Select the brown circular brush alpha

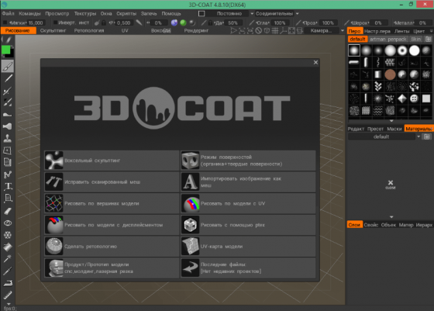(390, 74)
